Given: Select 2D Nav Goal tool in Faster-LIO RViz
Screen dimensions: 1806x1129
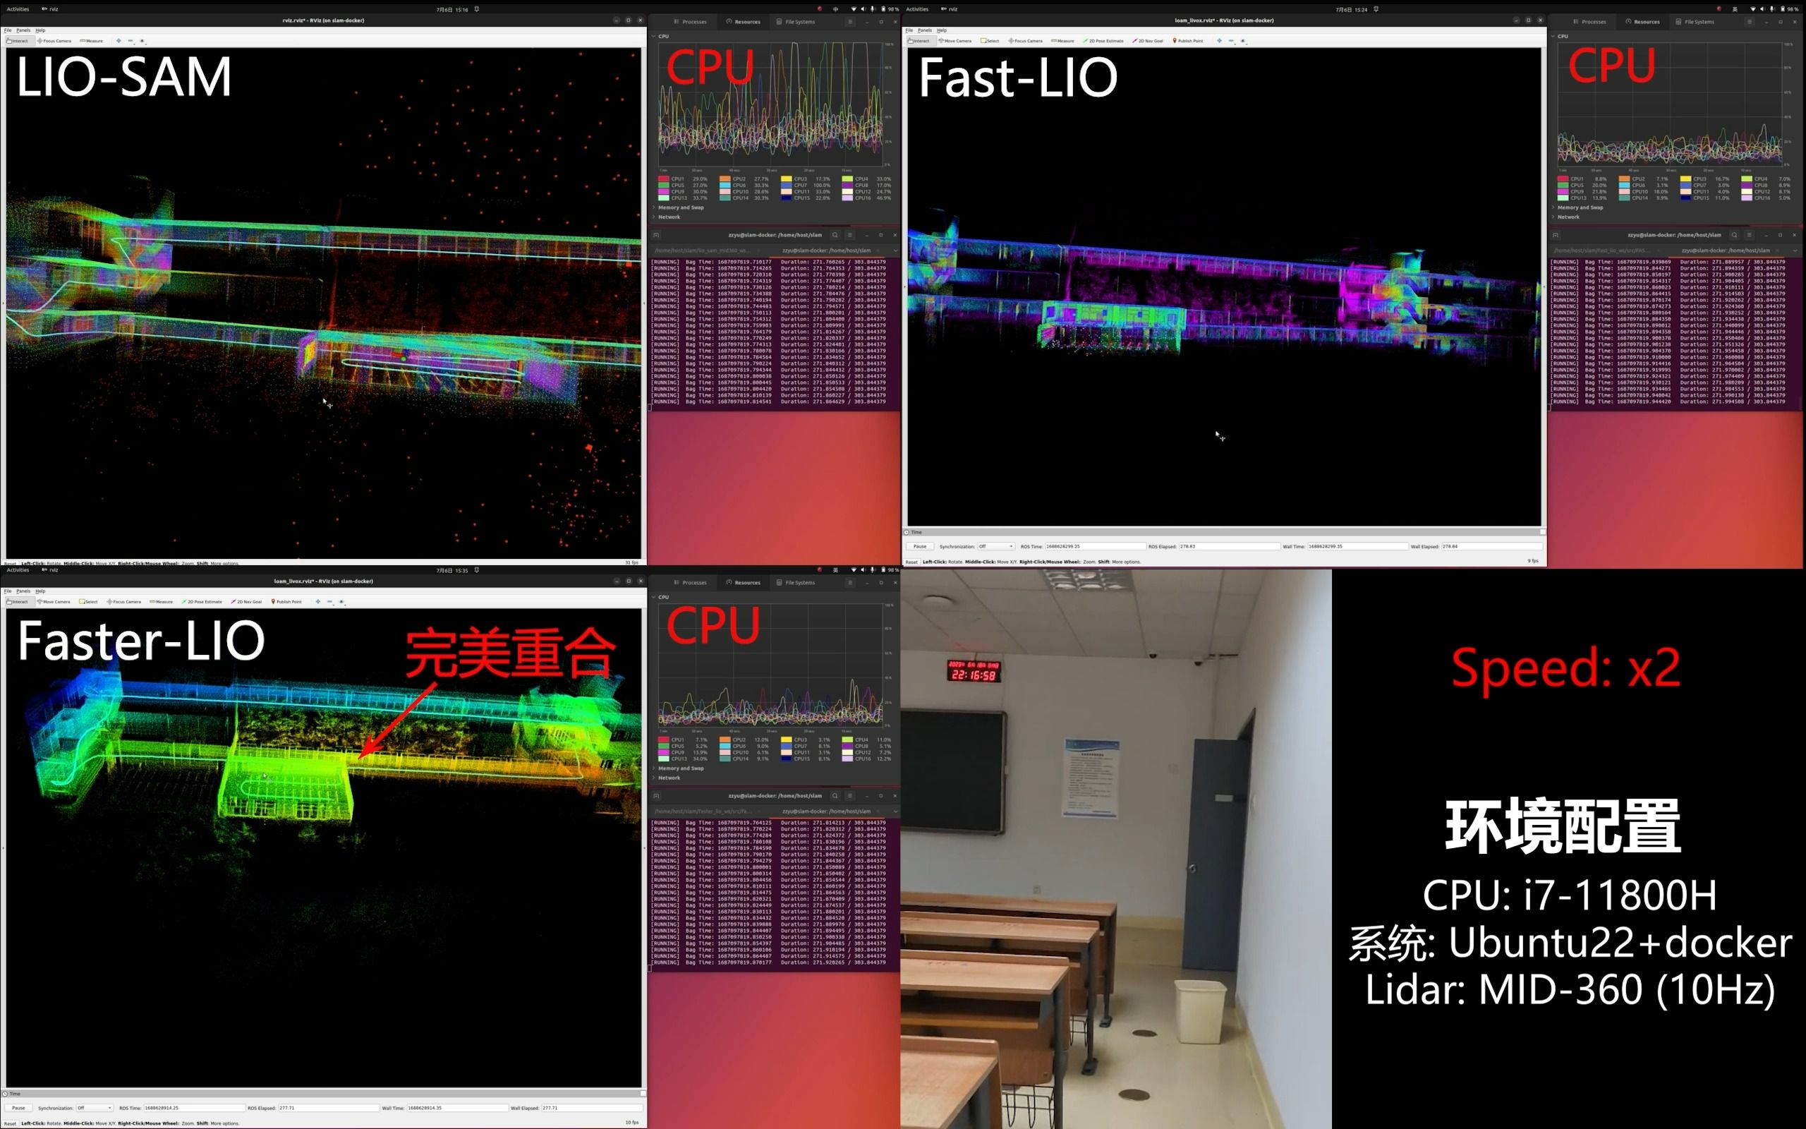Looking at the screenshot, I should click(x=246, y=602).
